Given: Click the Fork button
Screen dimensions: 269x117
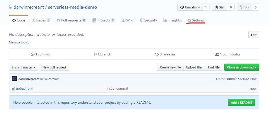Looking at the screenshot, I should point(244,7).
